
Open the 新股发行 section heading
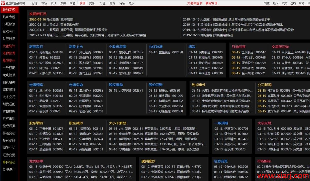[36, 47]
